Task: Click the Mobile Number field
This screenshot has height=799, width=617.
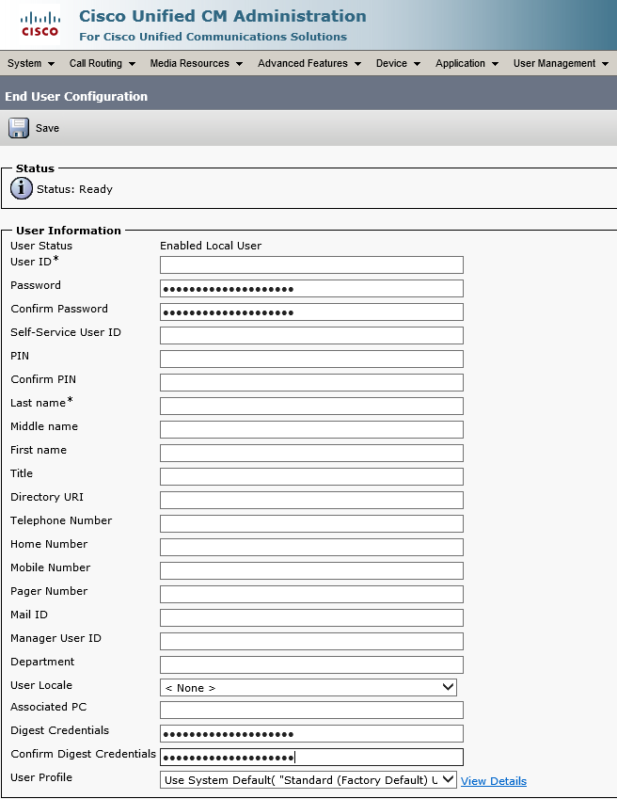Action: pyautogui.click(x=311, y=570)
